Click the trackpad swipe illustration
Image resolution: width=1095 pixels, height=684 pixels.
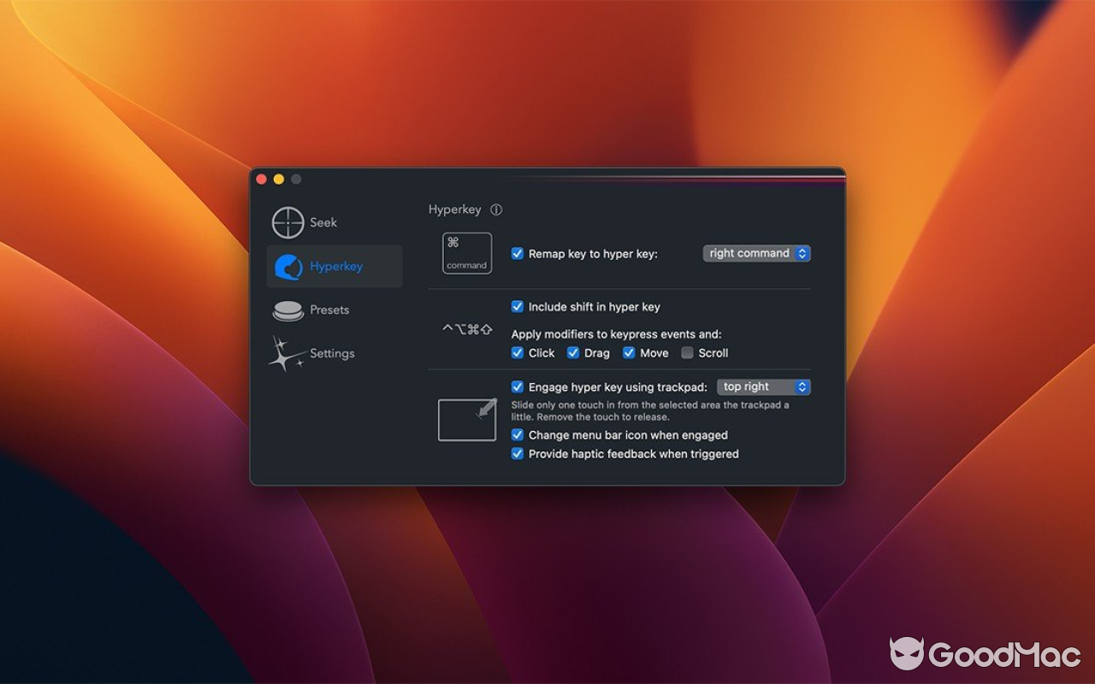pos(466,419)
